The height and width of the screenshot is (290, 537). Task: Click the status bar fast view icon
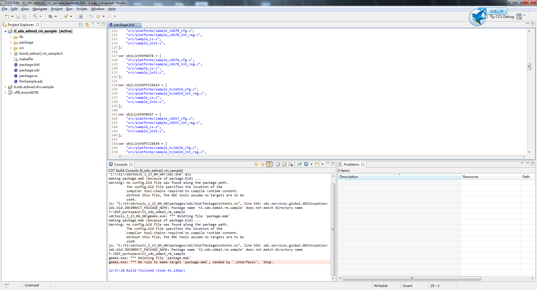7,285
